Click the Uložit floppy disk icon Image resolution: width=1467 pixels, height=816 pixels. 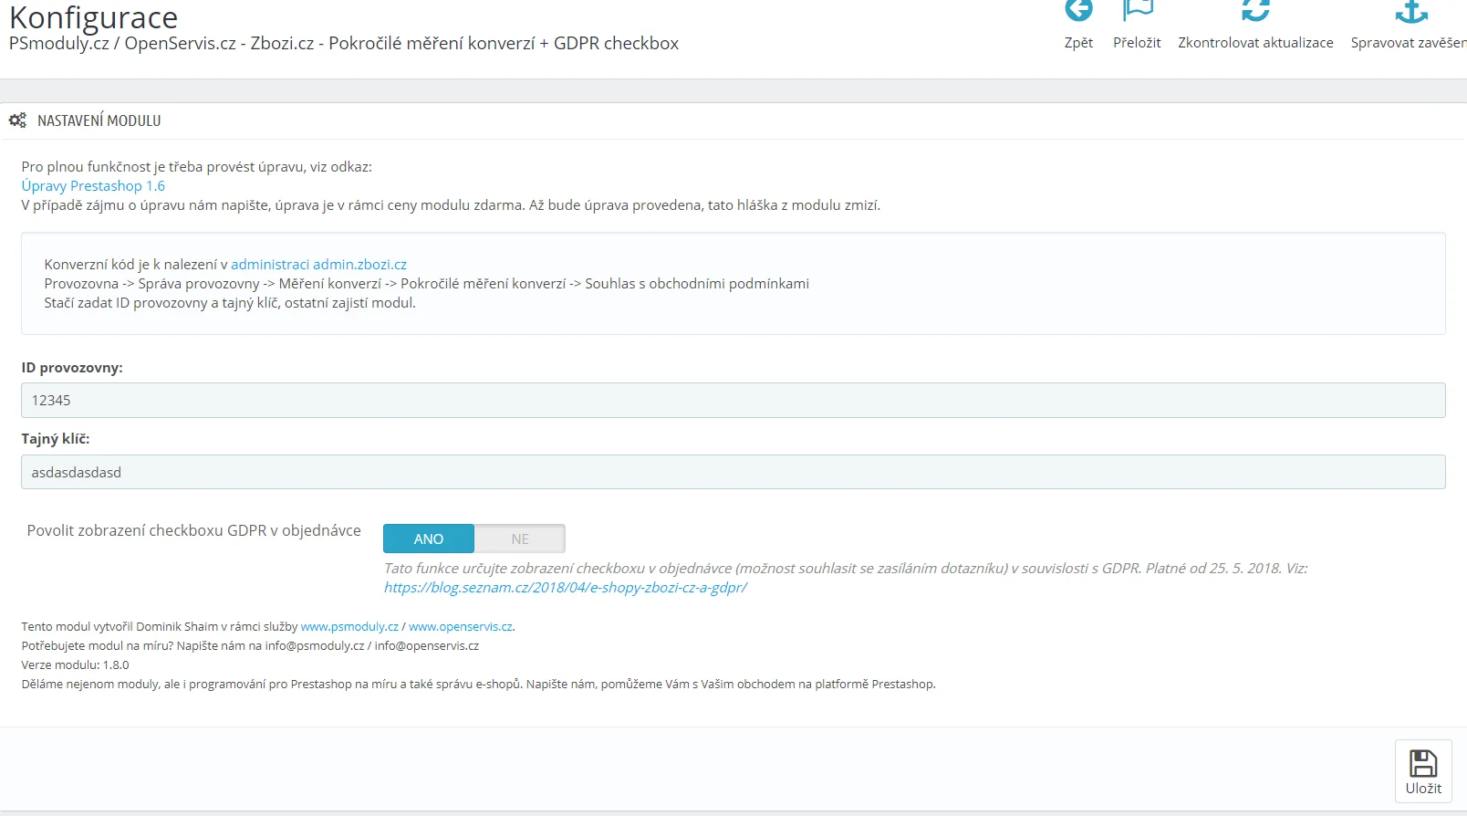(x=1423, y=763)
